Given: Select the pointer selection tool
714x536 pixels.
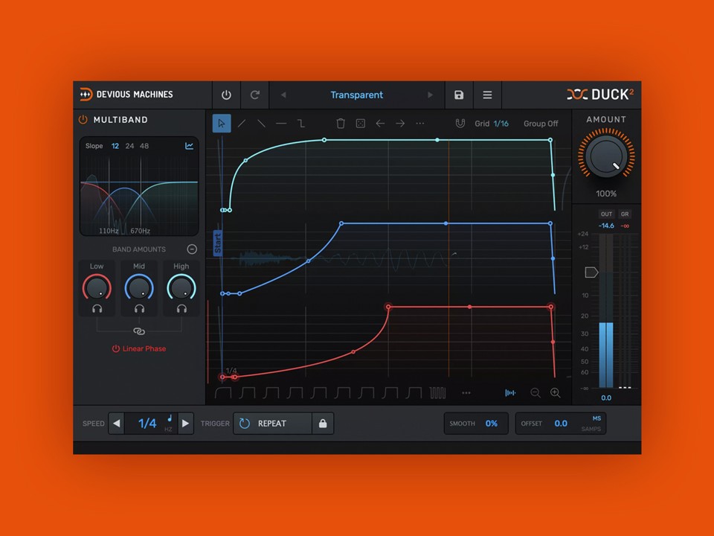Looking at the screenshot, I should pos(222,124).
